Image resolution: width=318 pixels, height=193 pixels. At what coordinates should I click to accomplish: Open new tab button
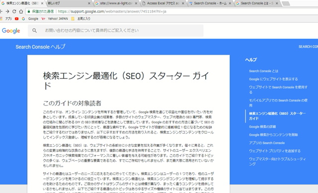tap(286, 3)
